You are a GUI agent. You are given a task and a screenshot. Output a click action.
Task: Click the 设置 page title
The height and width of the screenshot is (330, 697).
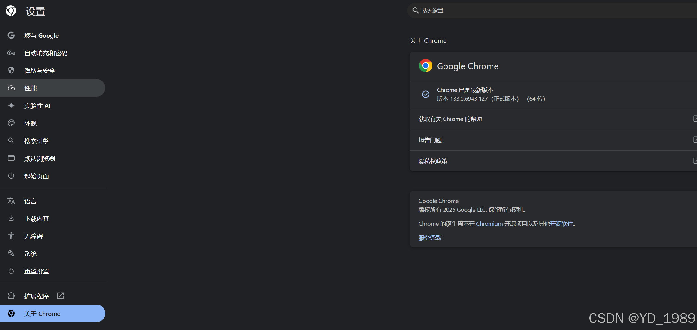click(x=35, y=11)
